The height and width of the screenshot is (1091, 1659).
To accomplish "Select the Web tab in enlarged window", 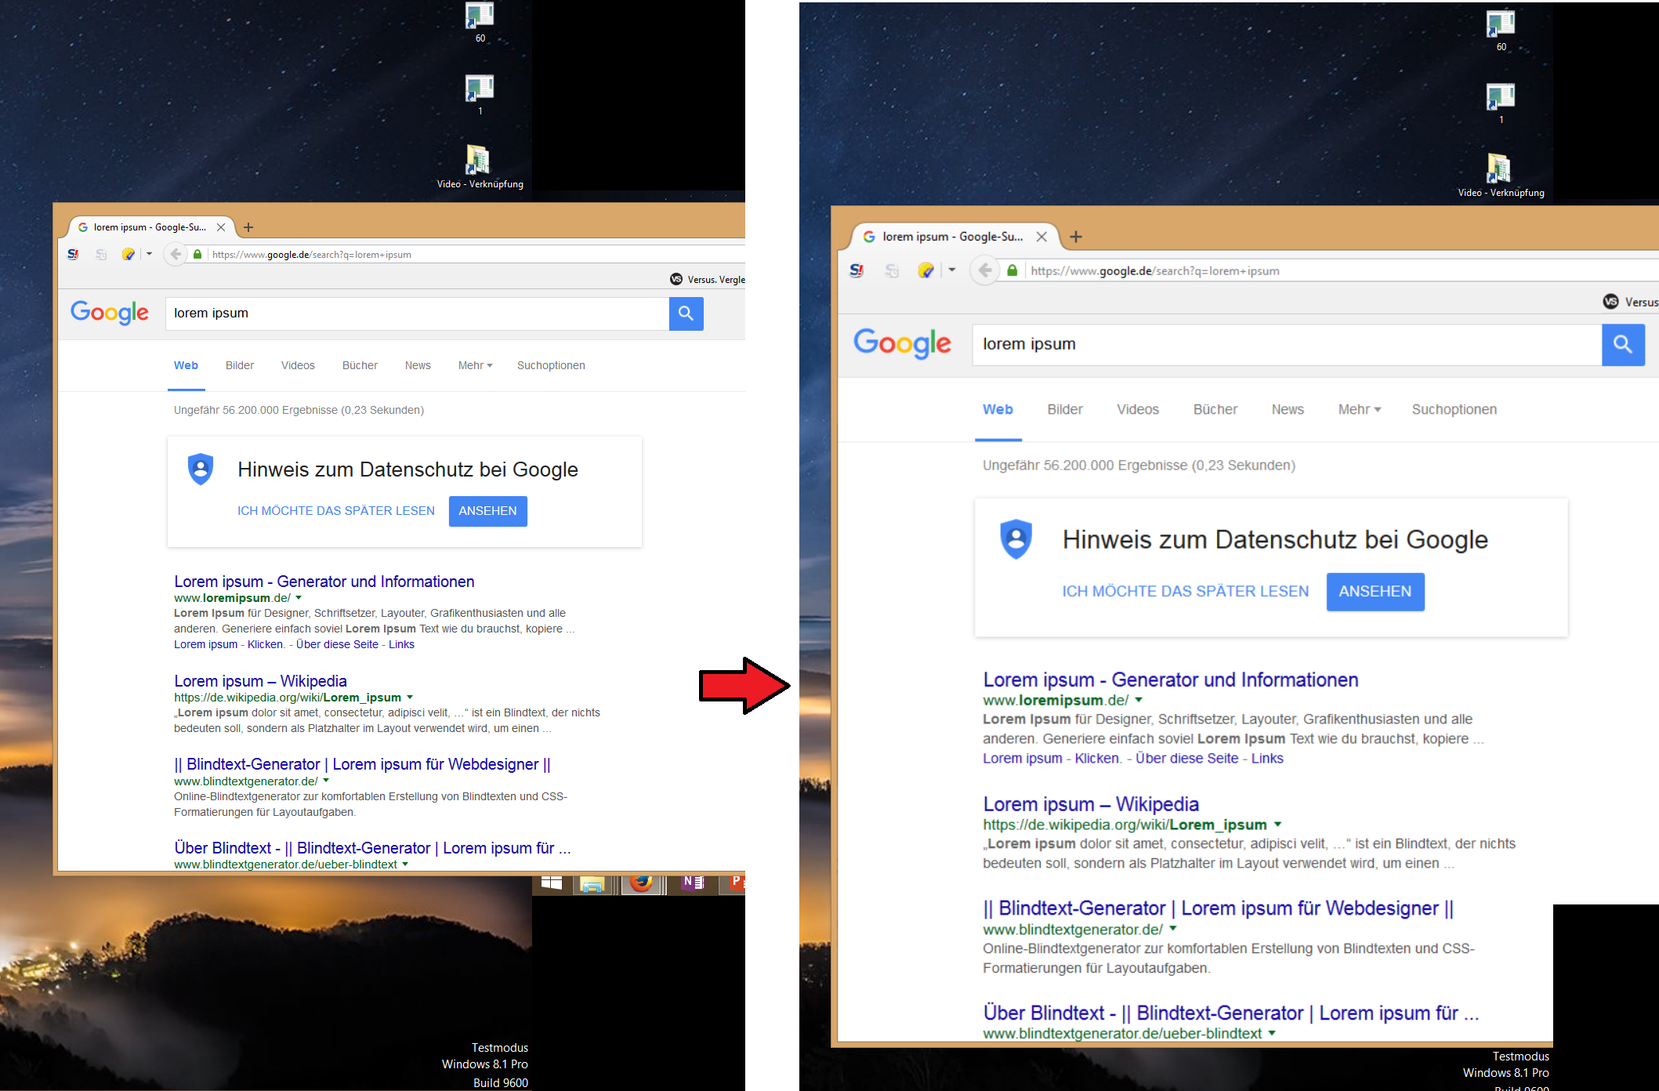I will tap(998, 409).
